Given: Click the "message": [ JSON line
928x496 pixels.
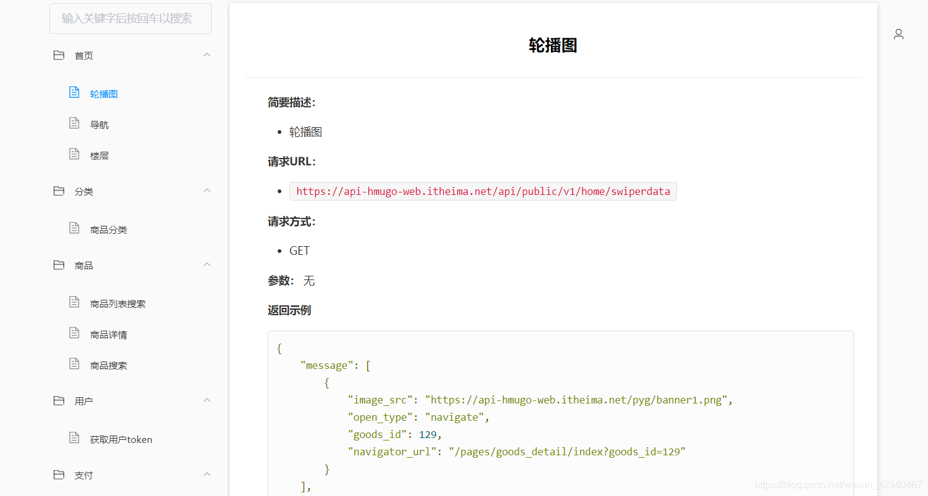Looking at the screenshot, I should click(336, 365).
